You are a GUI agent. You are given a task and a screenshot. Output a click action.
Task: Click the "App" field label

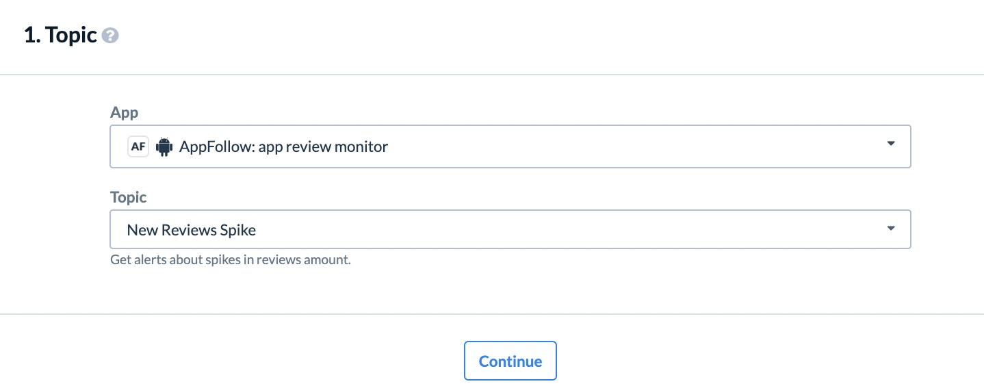pos(125,113)
